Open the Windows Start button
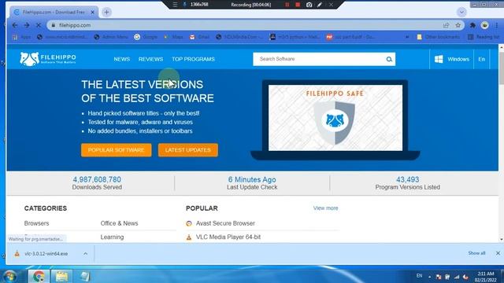The width and height of the screenshot is (504, 283). (x=9, y=276)
